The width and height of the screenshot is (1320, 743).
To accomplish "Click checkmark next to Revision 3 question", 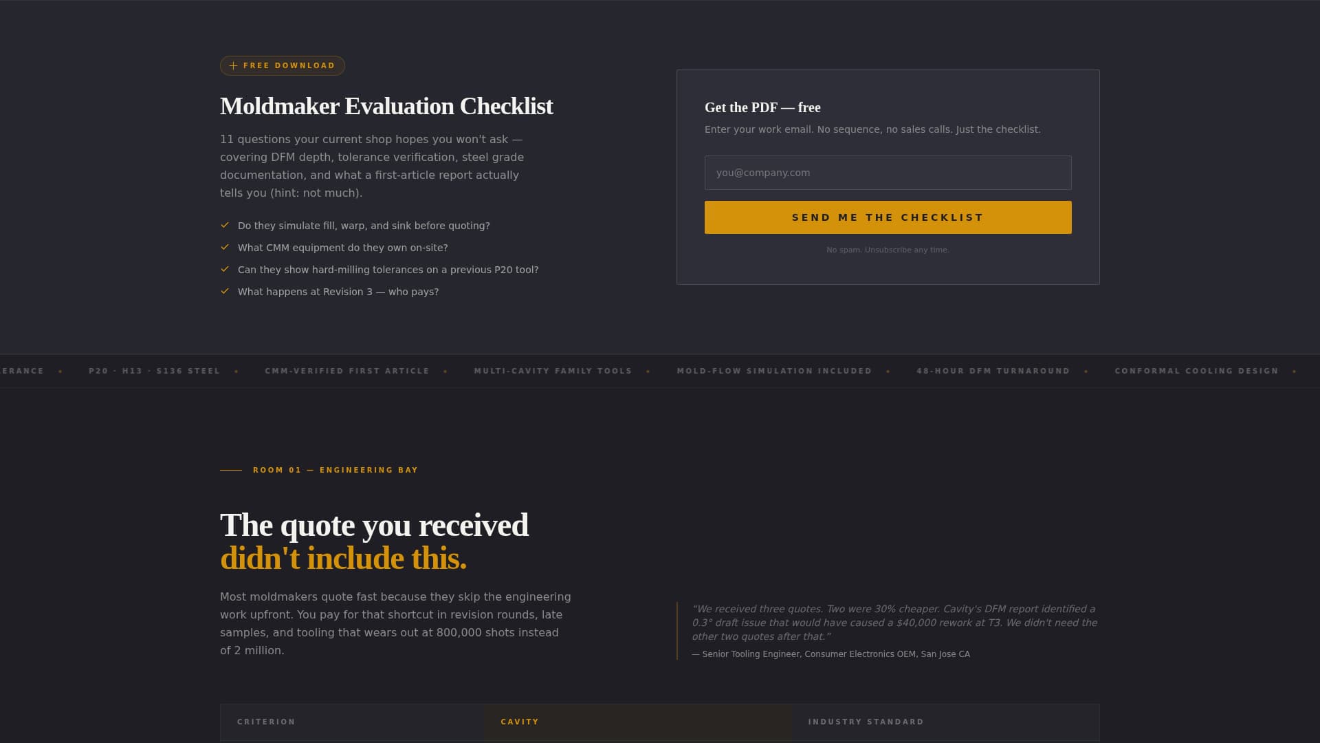I will [225, 291].
